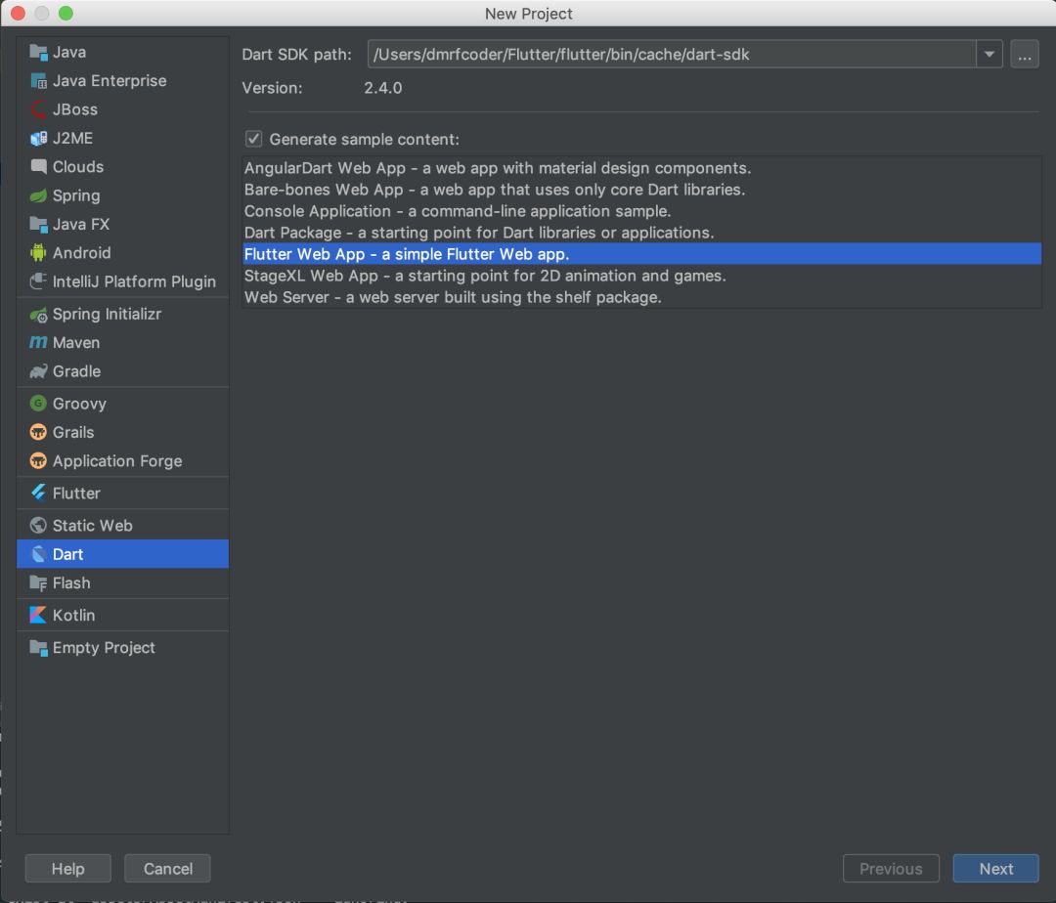
Task: Select the J2ME icon
Action: [x=38, y=139]
